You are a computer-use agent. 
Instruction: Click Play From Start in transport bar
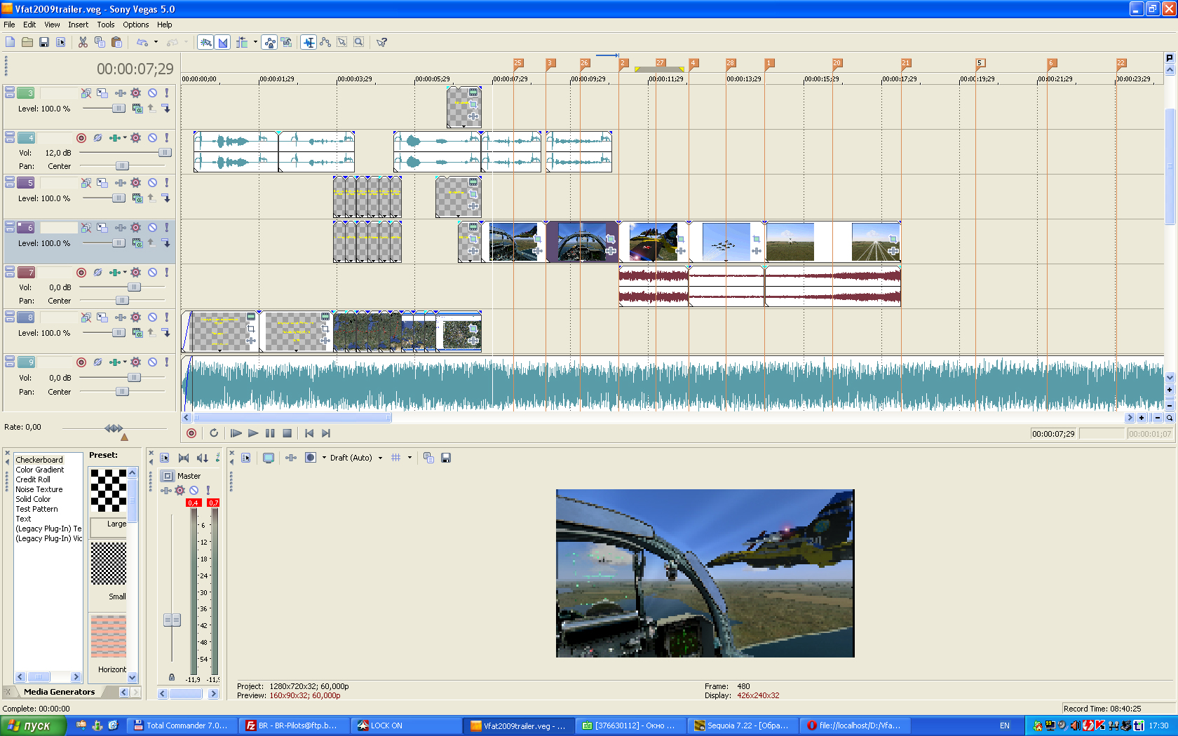point(236,433)
